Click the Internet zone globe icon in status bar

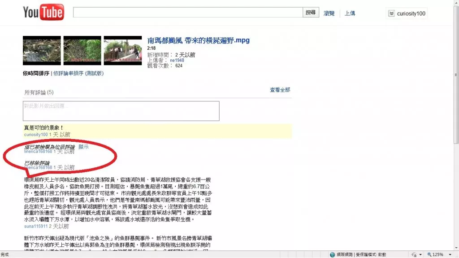click(x=332, y=254)
